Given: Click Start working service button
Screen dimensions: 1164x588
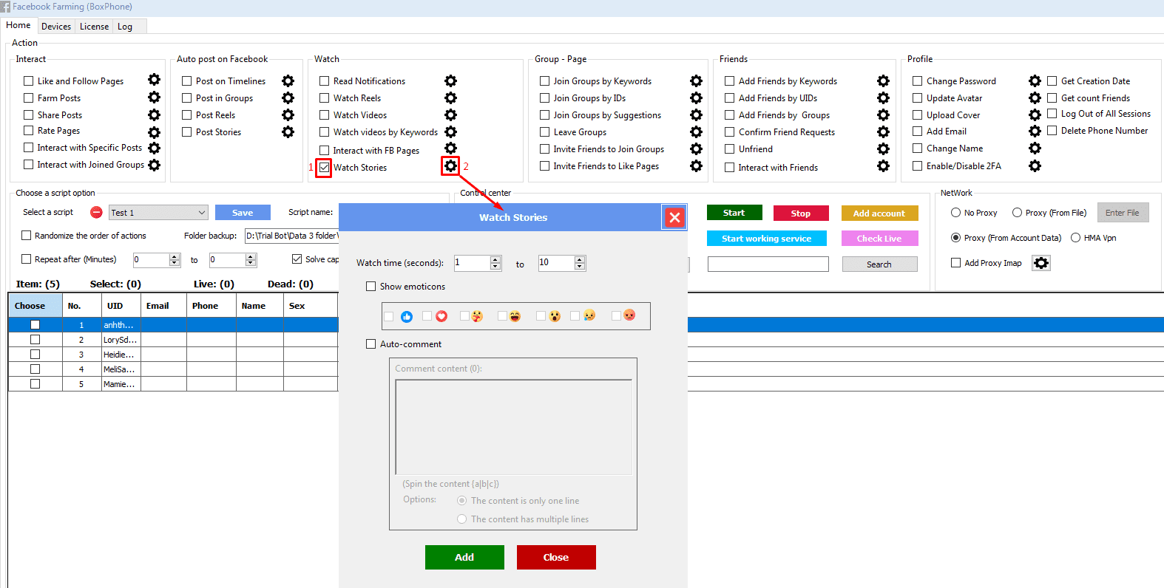Looking at the screenshot, I should pos(767,239).
